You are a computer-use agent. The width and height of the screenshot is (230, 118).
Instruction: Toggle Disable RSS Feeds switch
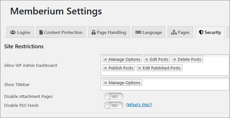113,105
